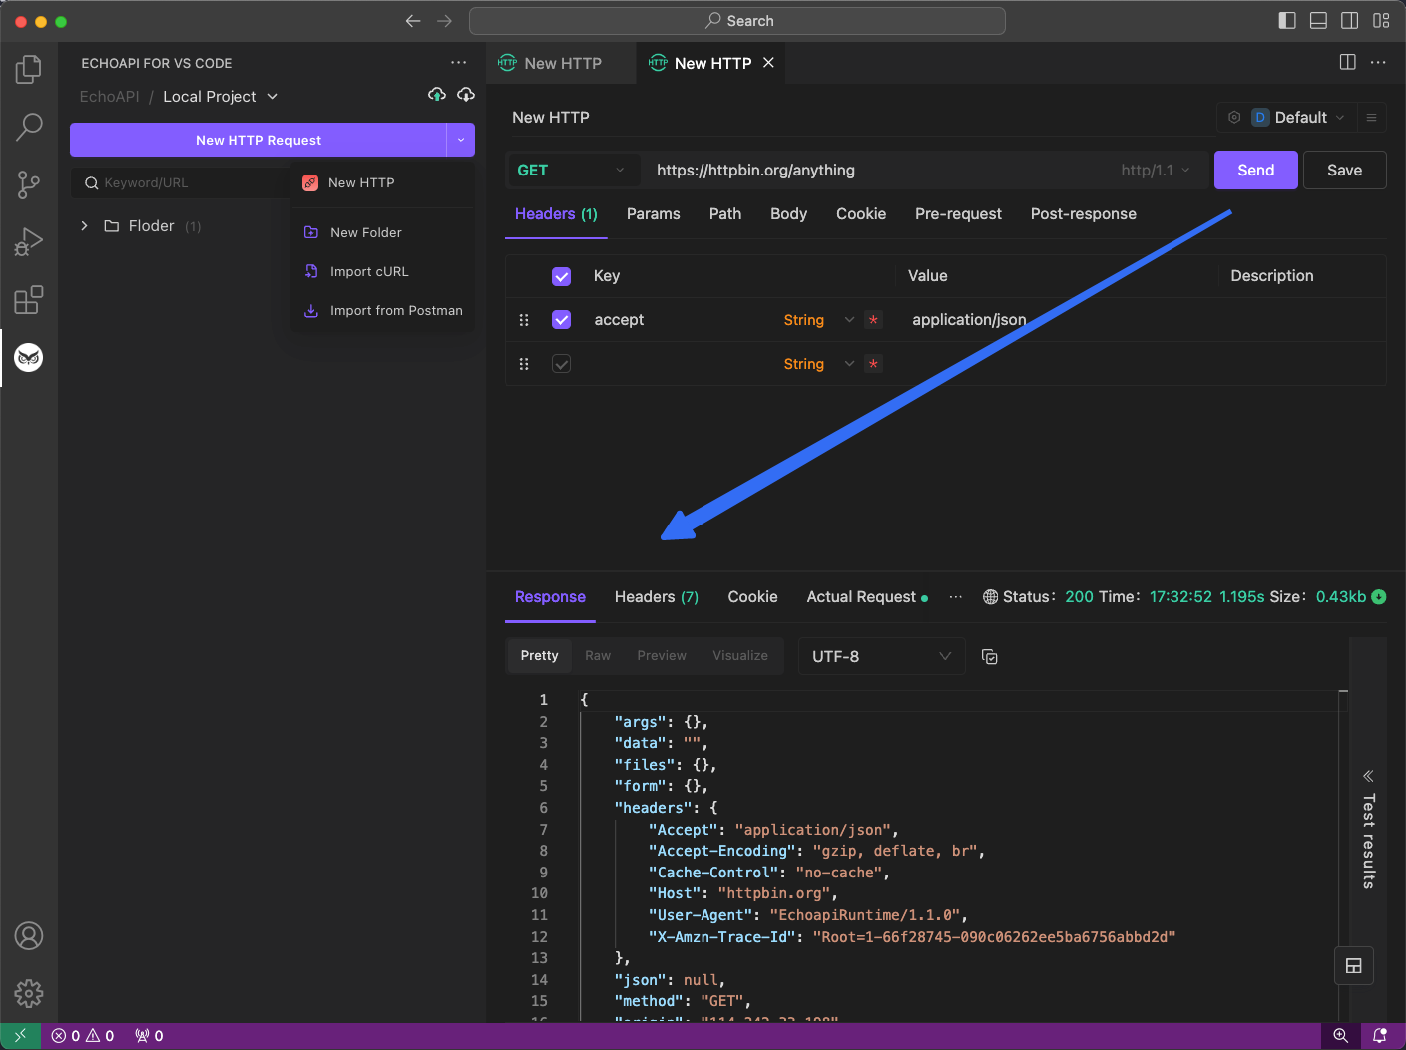
Task: Open the Run and Debug view
Action: tap(29, 242)
